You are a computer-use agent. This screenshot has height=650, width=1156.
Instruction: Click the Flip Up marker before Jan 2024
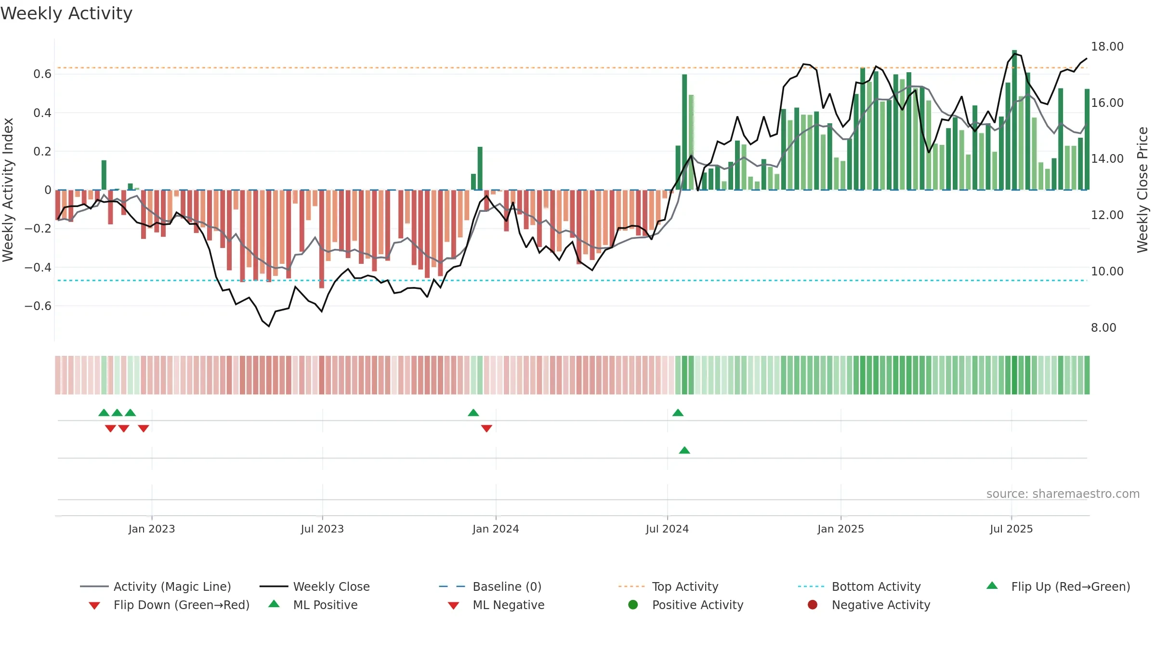(473, 413)
